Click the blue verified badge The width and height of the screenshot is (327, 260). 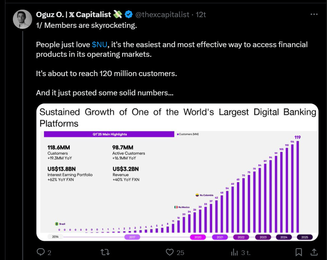(x=129, y=14)
